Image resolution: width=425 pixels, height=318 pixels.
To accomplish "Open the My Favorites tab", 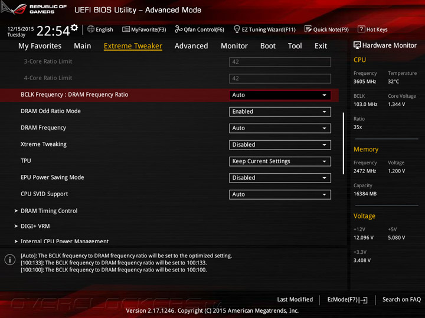I will 40,46.
